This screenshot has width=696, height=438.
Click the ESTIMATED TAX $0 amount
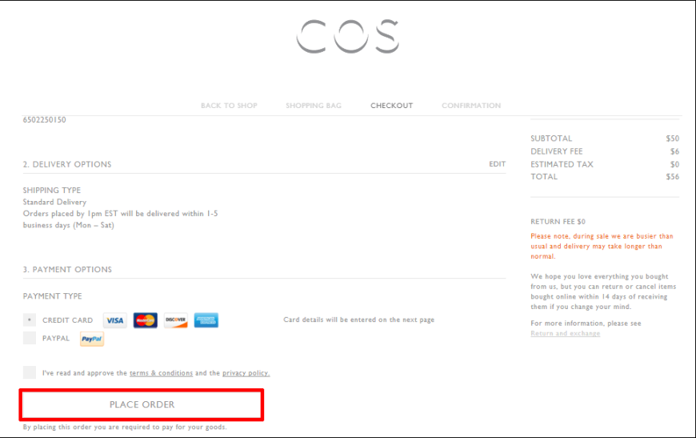674,164
